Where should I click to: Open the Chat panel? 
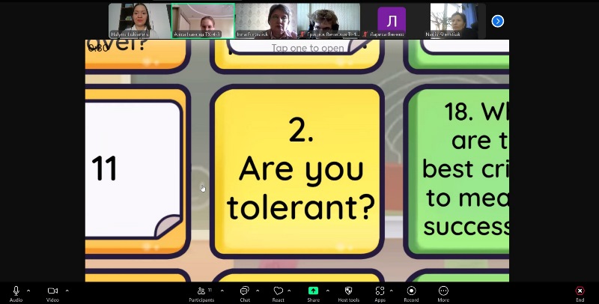pos(245,294)
